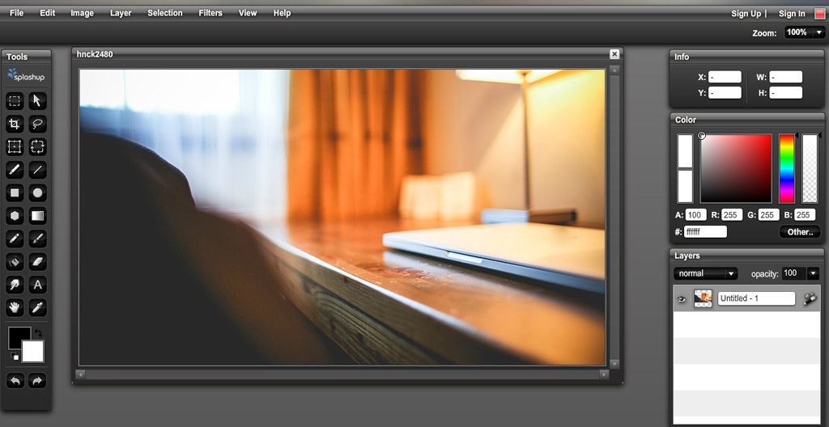
Task: Select the Pencil tool
Action: [15, 239]
